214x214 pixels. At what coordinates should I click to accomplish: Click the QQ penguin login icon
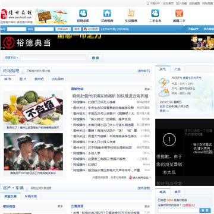pyautogui.click(x=85, y=29)
